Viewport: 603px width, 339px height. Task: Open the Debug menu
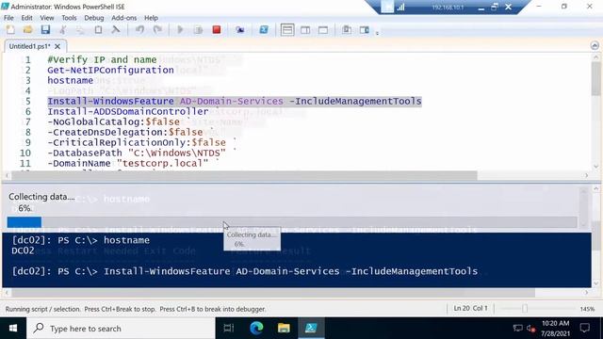tap(94, 18)
